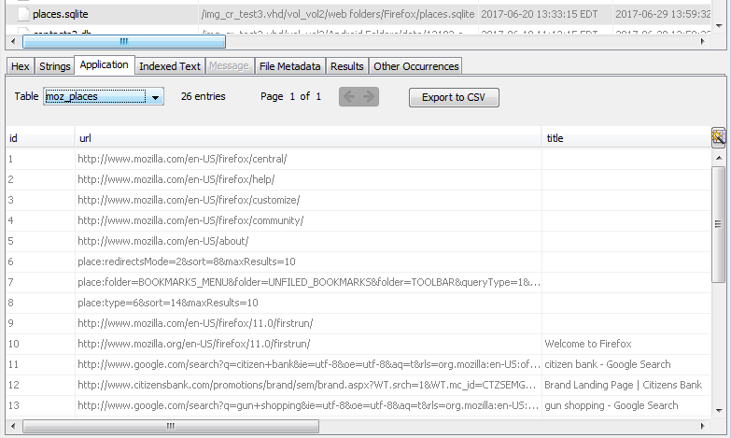The height and width of the screenshot is (438, 731).
Task: Go to next page arrow
Action: pyautogui.click(x=369, y=96)
